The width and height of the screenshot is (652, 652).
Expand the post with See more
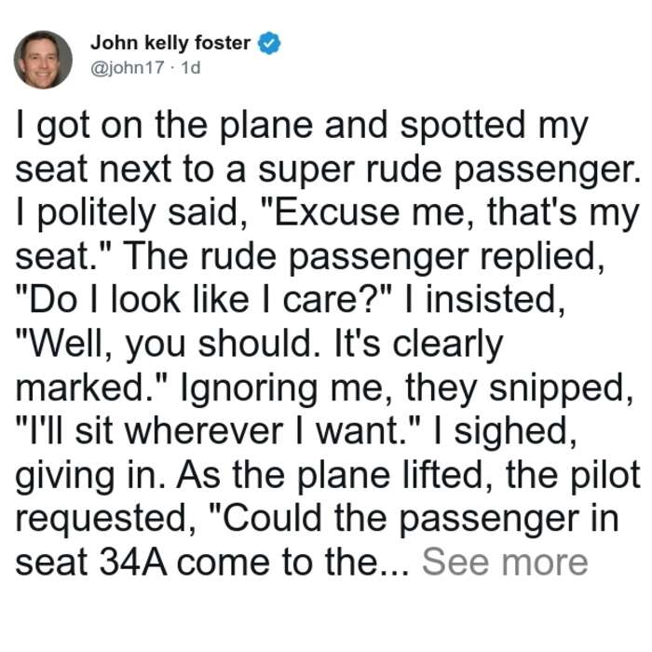coord(505,563)
